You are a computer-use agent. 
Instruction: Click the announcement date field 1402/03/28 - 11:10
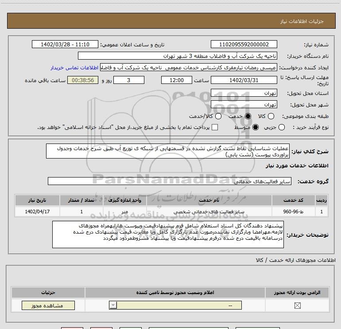click(65, 44)
